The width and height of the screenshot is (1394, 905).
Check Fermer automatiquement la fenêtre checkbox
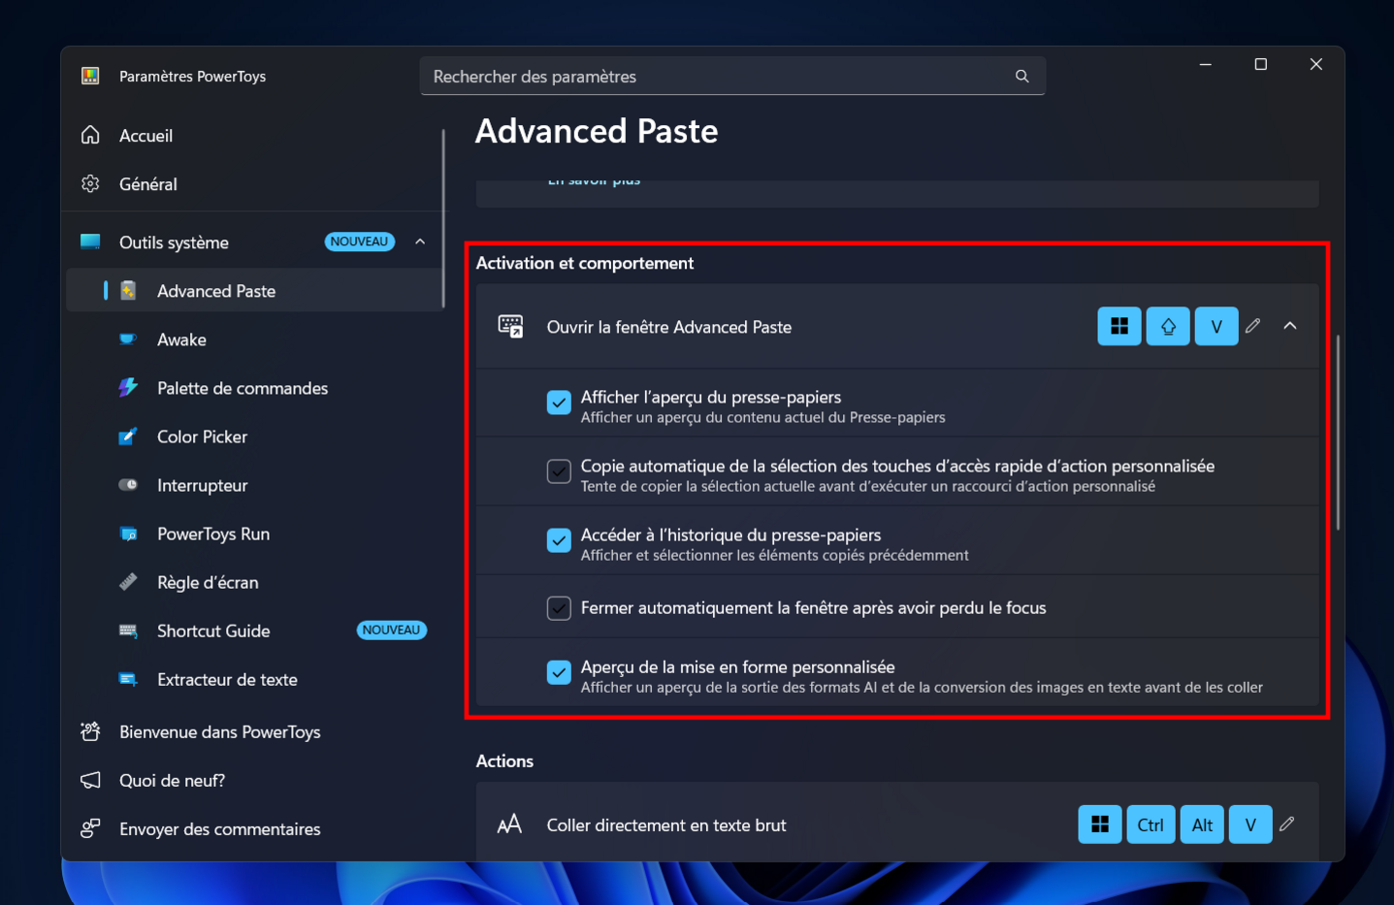pyautogui.click(x=559, y=608)
